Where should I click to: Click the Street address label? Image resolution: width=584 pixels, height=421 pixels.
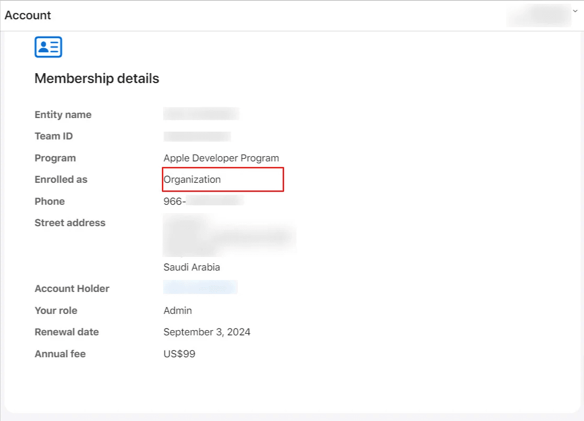(70, 223)
